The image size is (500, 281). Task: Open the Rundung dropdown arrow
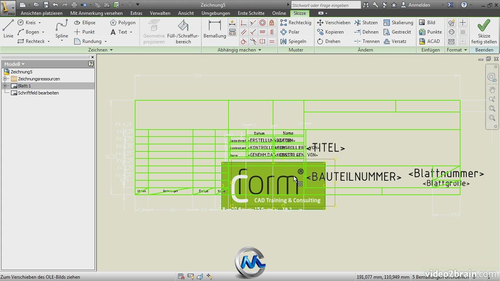click(x=105, y=41)
